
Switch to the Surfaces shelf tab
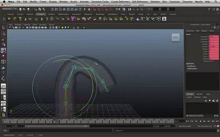point(30,14)
